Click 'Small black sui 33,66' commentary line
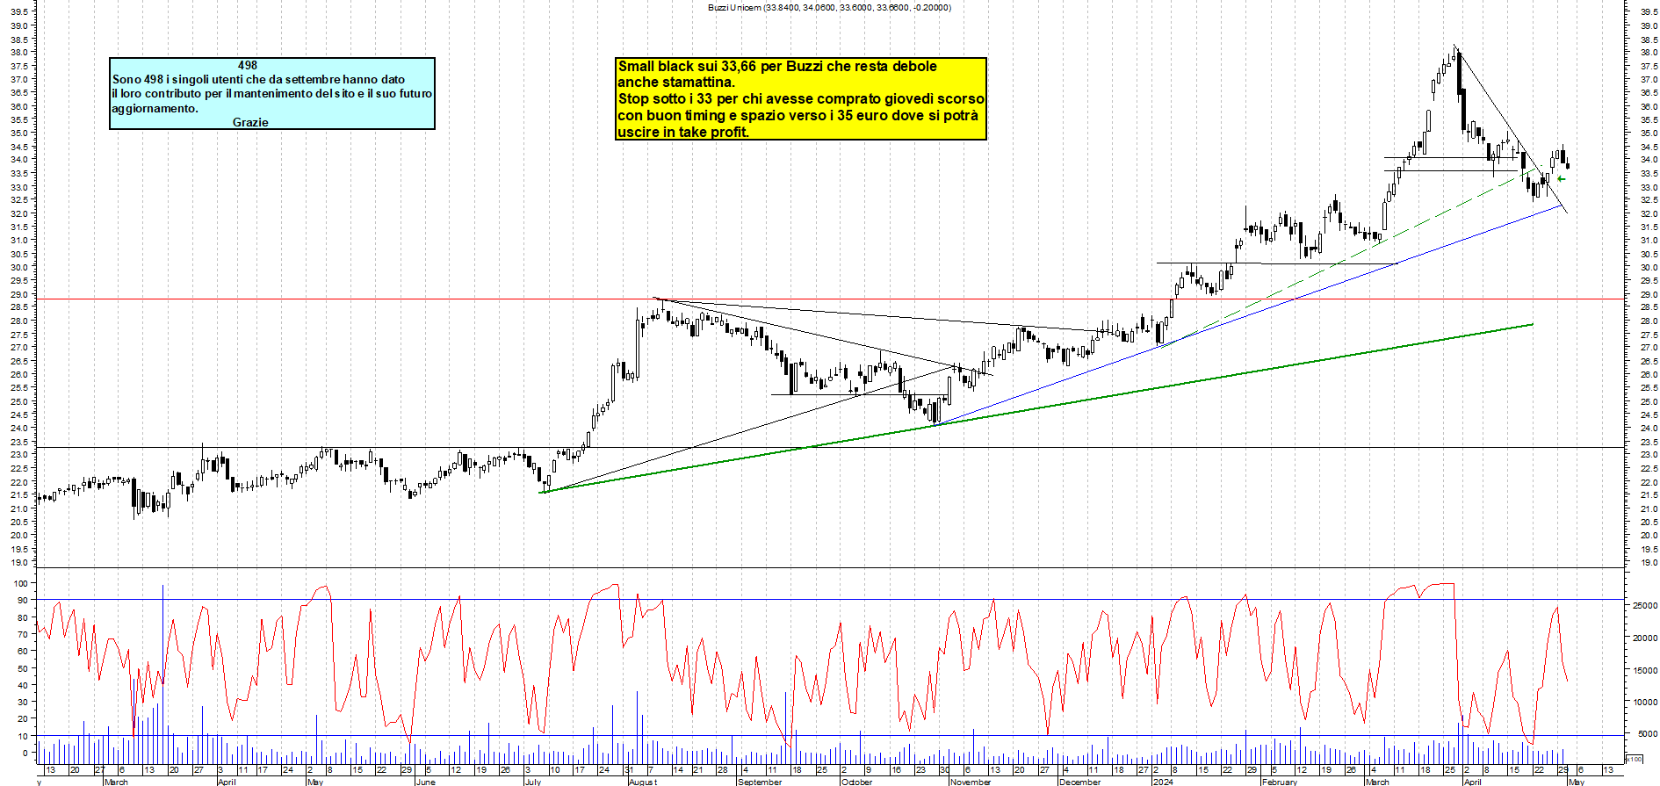 [x=777, y=67]
